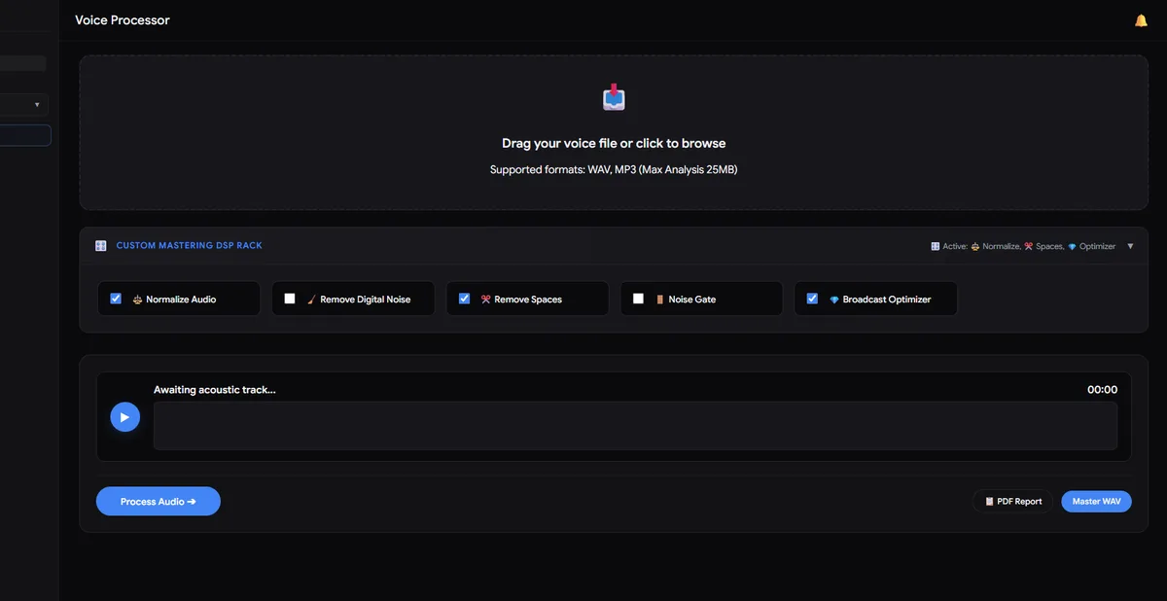Click the "Active:" effects summary text
The image size is (1167, 601).
click(x=1024, y=247)
